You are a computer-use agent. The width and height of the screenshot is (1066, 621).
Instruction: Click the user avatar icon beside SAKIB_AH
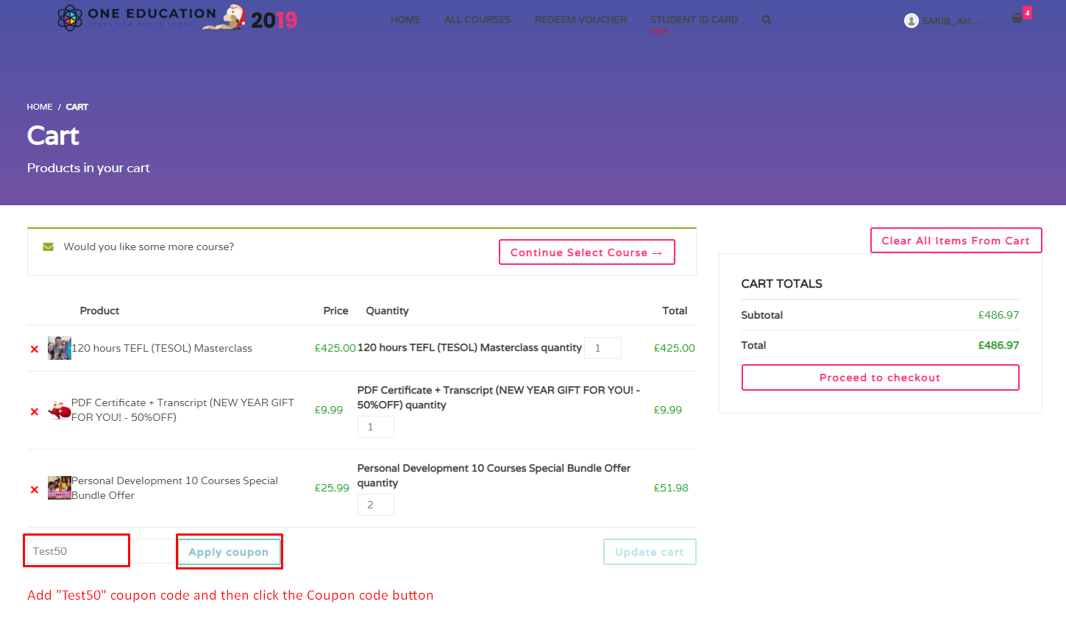[911, 20]
